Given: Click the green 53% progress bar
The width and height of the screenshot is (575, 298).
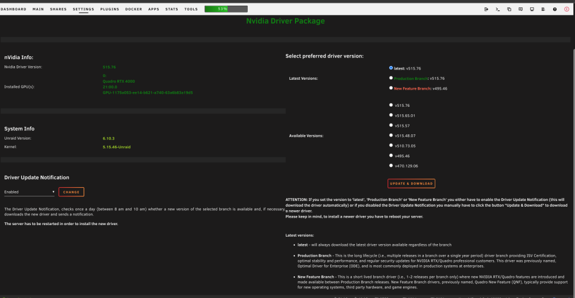Looking at the screenshot, I should point(226,9).
